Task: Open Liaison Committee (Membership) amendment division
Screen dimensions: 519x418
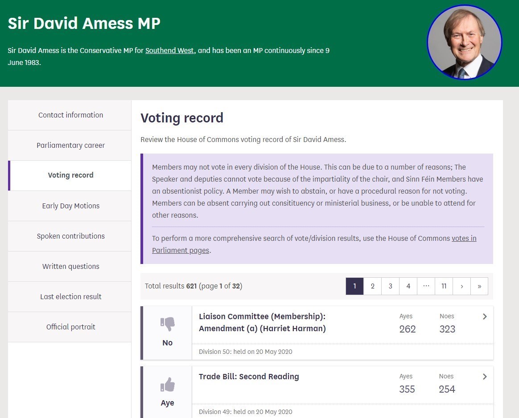Action: pos(262,323)
